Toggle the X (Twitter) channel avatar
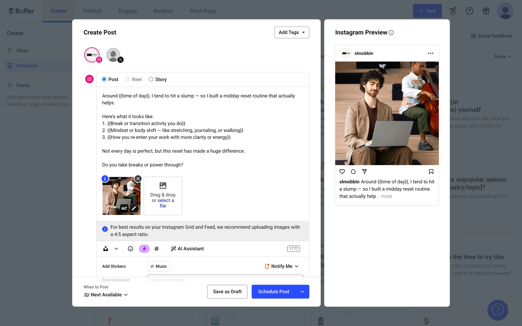The image size is (522, 326). [x=114, y=55]
